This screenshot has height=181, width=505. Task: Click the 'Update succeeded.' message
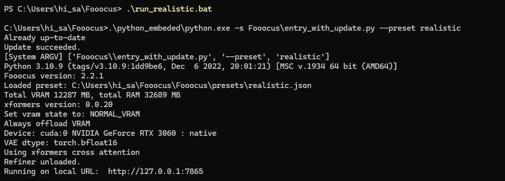(42, 47)
